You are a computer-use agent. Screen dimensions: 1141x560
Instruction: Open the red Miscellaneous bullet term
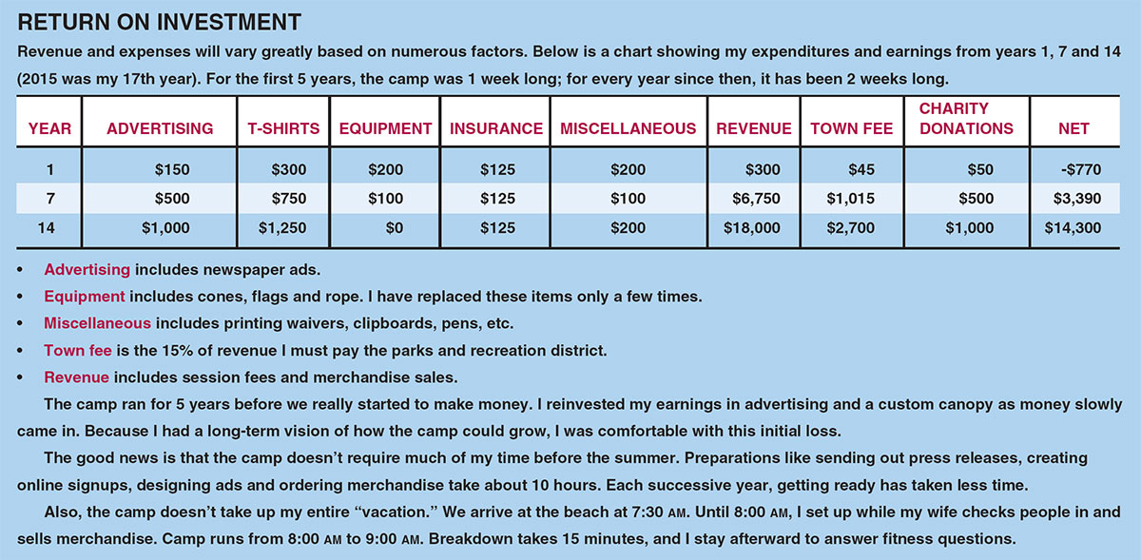tap(97, 323)
